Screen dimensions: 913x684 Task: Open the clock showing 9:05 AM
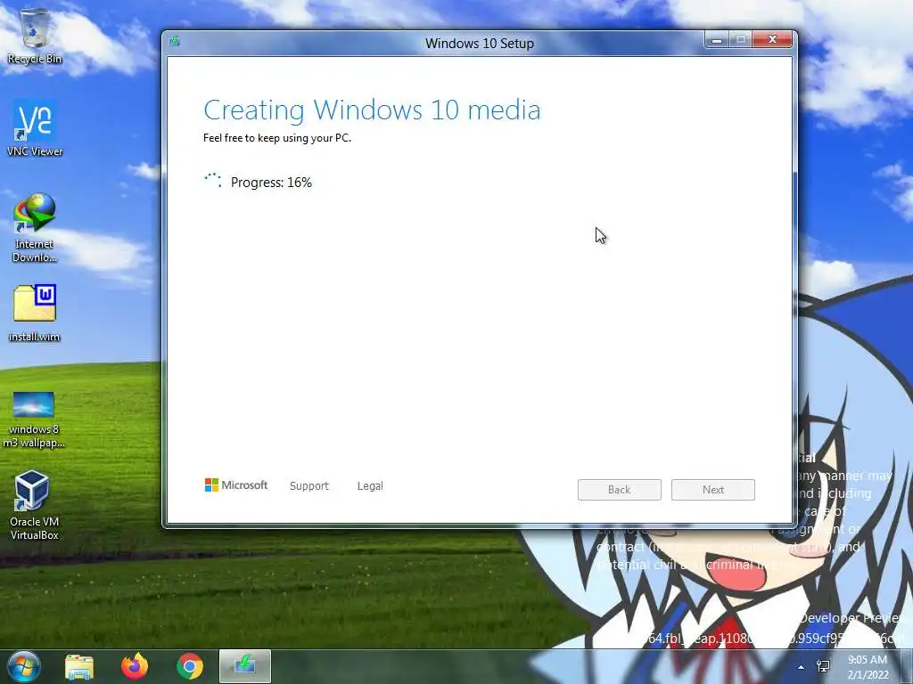pos(868,667)
